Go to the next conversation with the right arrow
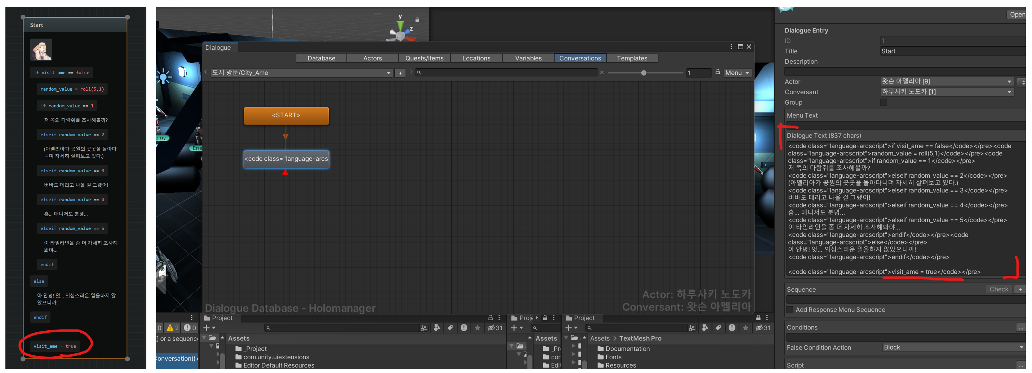Viewport: 1032px width, 373px height. coord(411,72)
